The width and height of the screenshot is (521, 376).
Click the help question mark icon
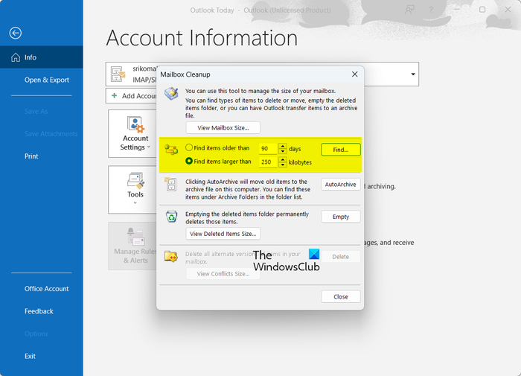(x=431, y=10)
